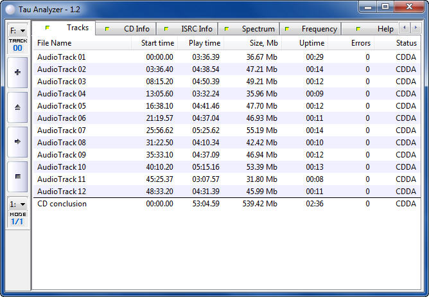Open the F: drive selection dropdown
429x297 pixels.
[17, 30]
